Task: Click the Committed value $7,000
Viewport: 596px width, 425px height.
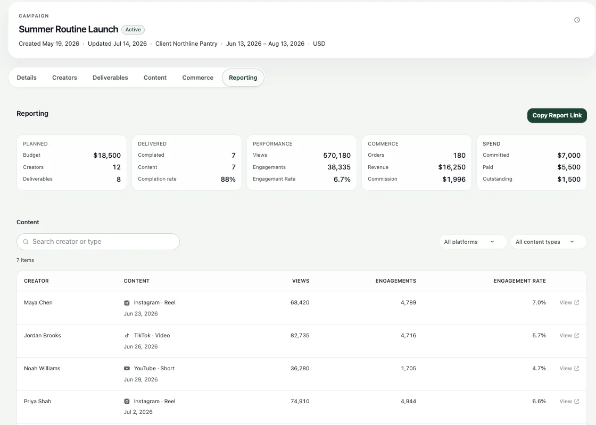Action: click(569, 155)
